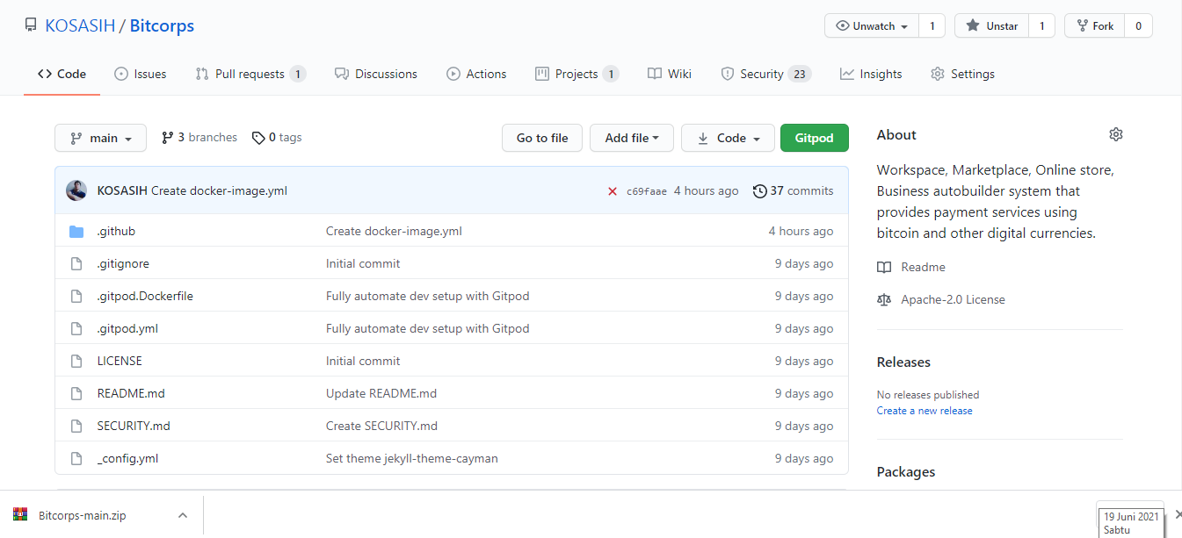This screenshot has width=1182, height=538.
Task: Switch to the Issues tab
Action: tap(140, 74)
